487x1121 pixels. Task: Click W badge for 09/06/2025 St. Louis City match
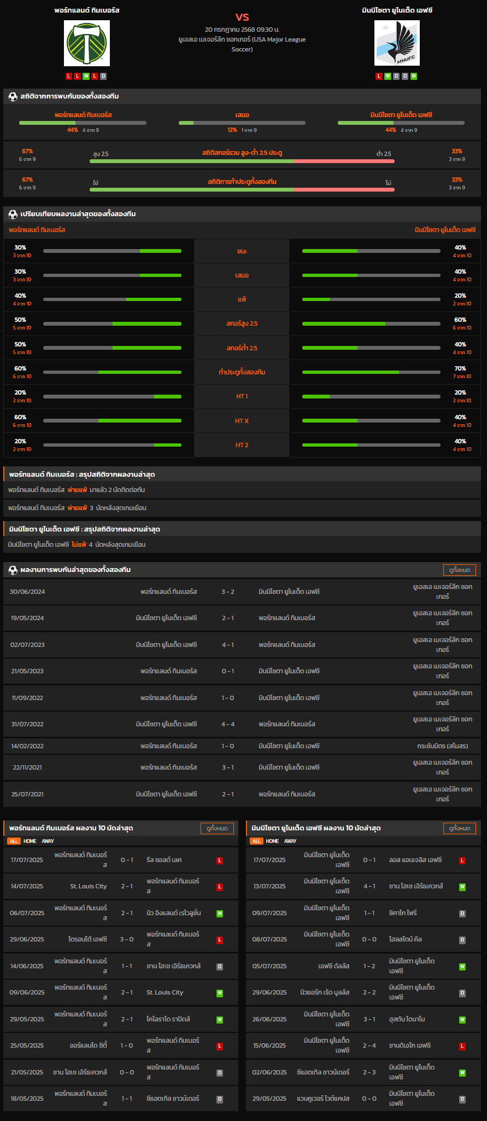(x=220, y=993)
